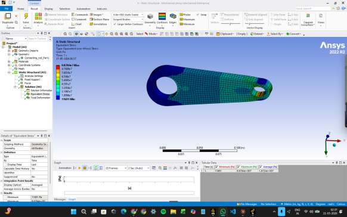Click in the Search Outline field
The image size is (347, 217).
(x=38, y=39)
